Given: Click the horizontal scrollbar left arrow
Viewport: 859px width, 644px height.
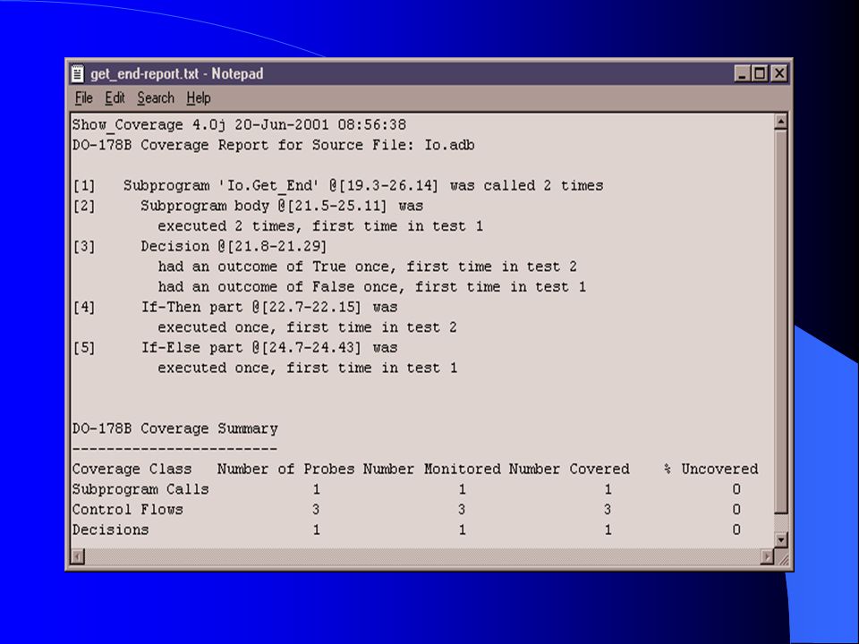Looking at the screenshot, I should coord(77,557).
